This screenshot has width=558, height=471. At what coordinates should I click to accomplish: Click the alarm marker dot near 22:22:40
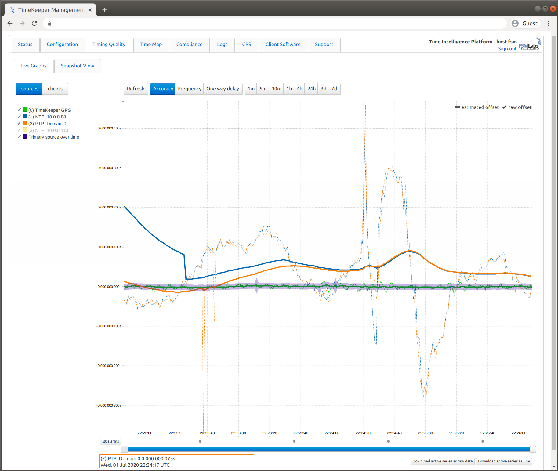pos(200,441)
